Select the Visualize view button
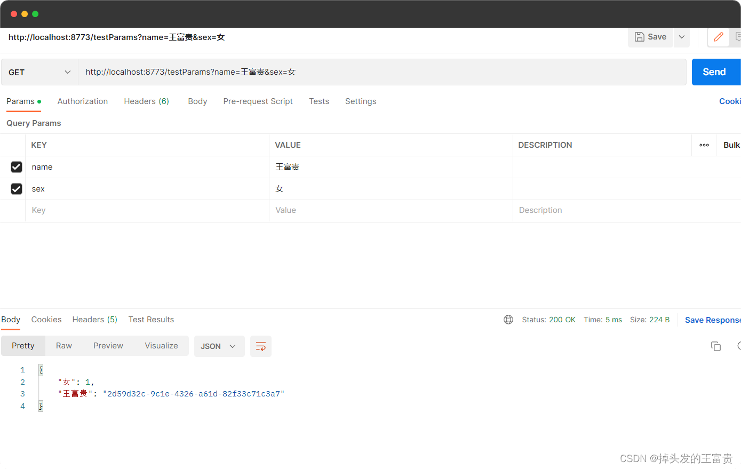The width and height of the screenshot is (741, 469). point(161,346)
